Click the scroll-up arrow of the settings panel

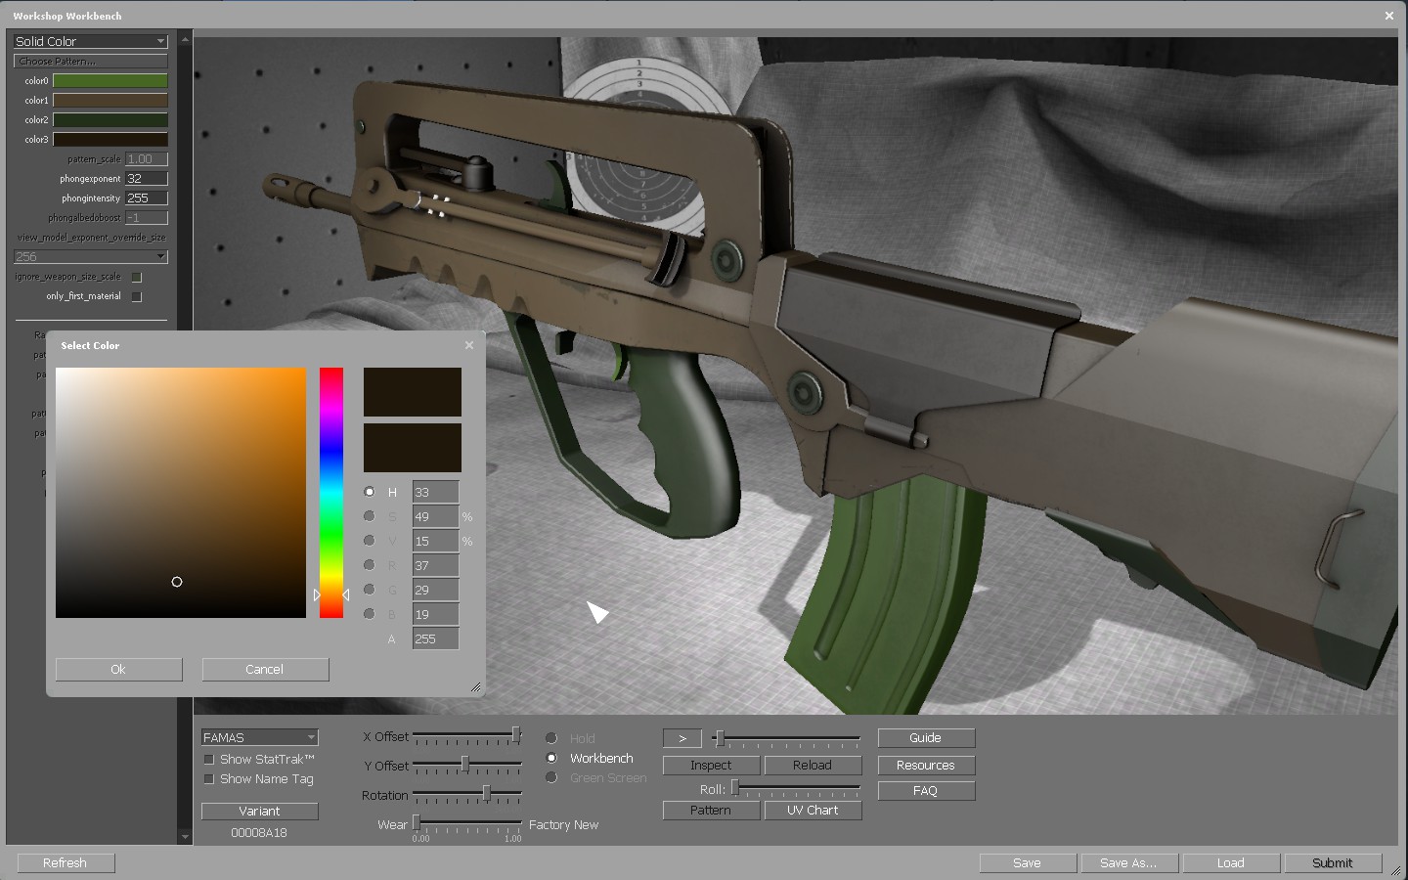point(185,39)
